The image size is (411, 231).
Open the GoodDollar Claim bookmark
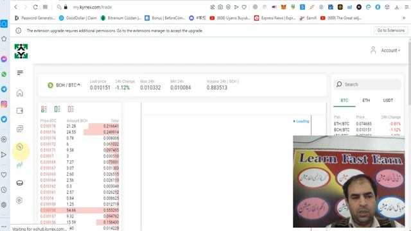tap(78, 18)
